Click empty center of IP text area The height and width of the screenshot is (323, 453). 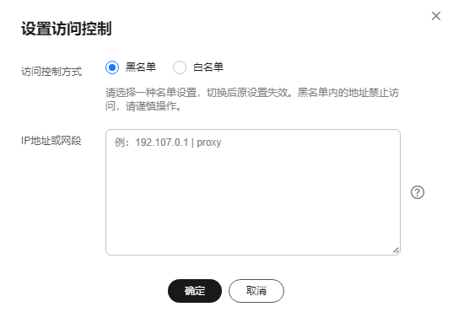[253, 196]
